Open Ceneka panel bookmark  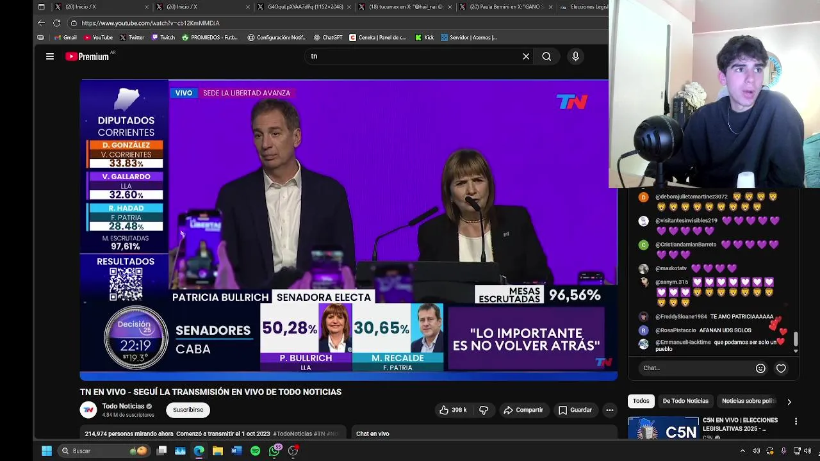378,38
